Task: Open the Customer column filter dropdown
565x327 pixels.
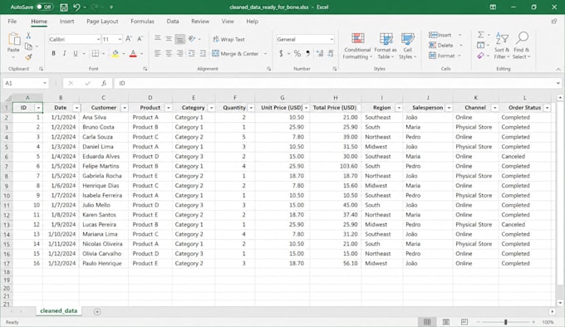Action: tap(125, 108)
